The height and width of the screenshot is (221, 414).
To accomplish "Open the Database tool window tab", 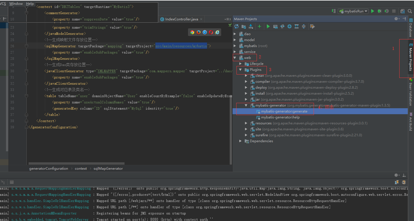I will point(411,28).
